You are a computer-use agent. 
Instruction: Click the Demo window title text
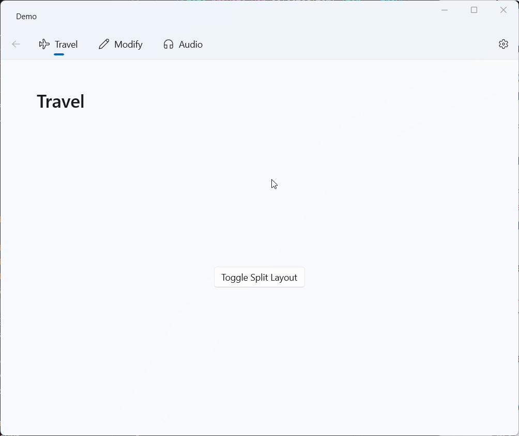tap(26, 17)
